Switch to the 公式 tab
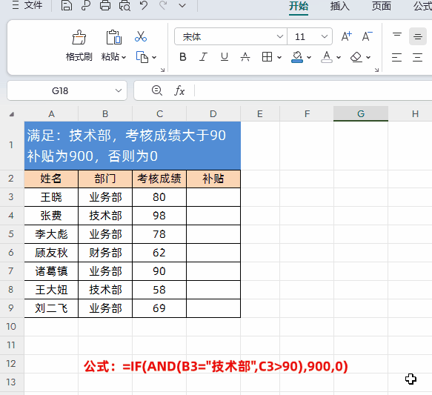 coord(422,6)
